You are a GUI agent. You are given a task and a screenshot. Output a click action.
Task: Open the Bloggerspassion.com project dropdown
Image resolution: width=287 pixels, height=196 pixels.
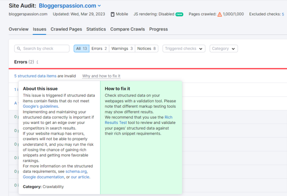click(70, 6)
